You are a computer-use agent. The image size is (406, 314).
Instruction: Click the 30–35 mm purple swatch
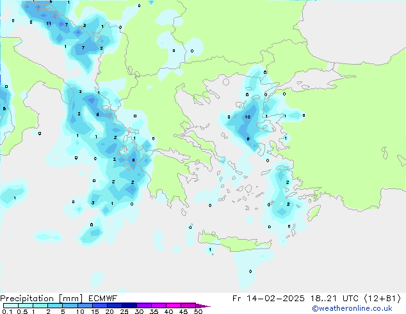point(143,306)
